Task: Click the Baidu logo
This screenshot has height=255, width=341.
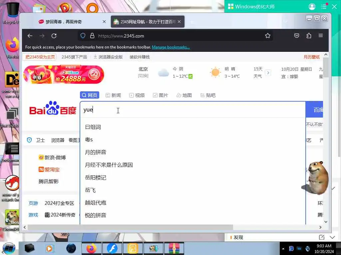Action: (53, 108)
